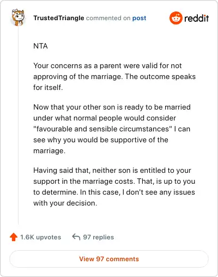Click the sentence "The outcome speaks for itself"

click(x=114, y=82)
